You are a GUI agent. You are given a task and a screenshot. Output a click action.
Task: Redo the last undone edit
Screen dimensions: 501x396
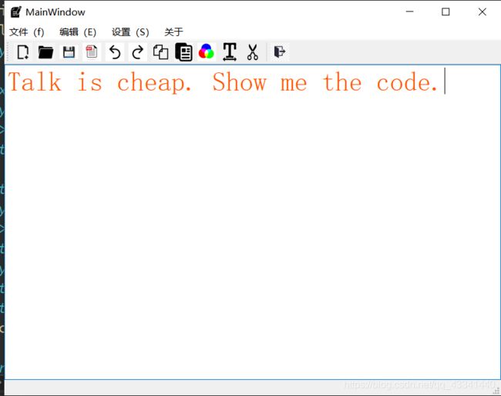pos(138,52)
